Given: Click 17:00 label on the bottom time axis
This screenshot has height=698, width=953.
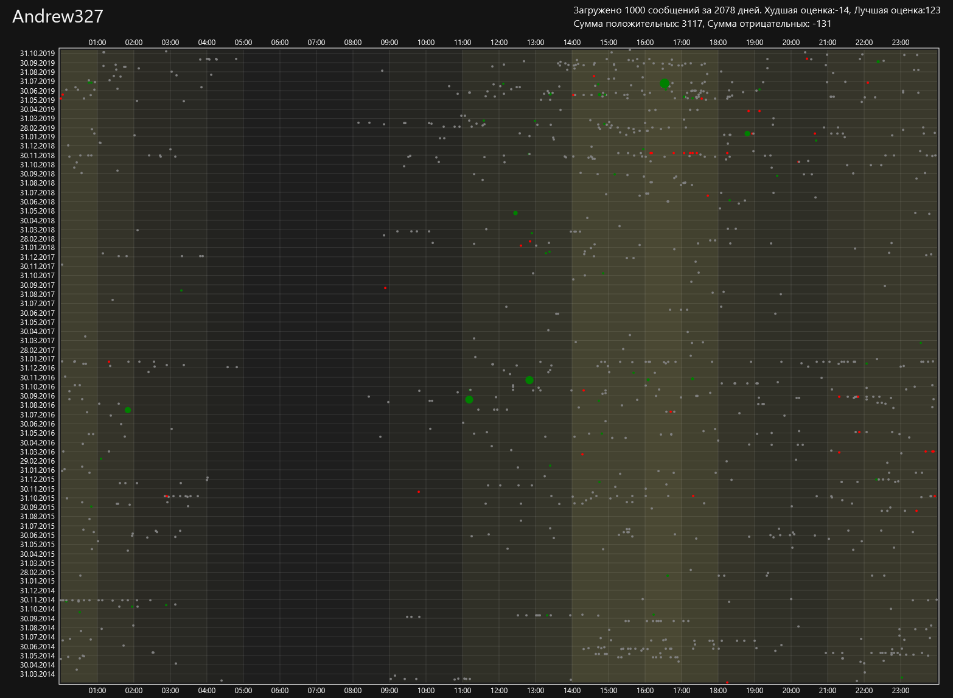Looking at the screenshot, I should pos(682,691).
